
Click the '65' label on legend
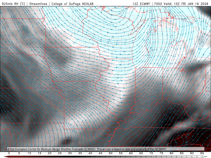coord(141,153)
